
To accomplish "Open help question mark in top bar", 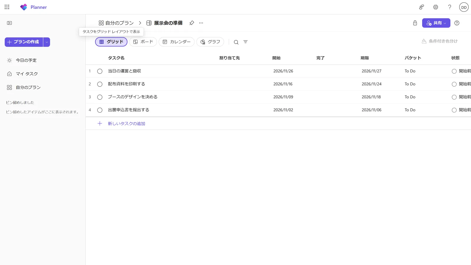I will 450,7.
